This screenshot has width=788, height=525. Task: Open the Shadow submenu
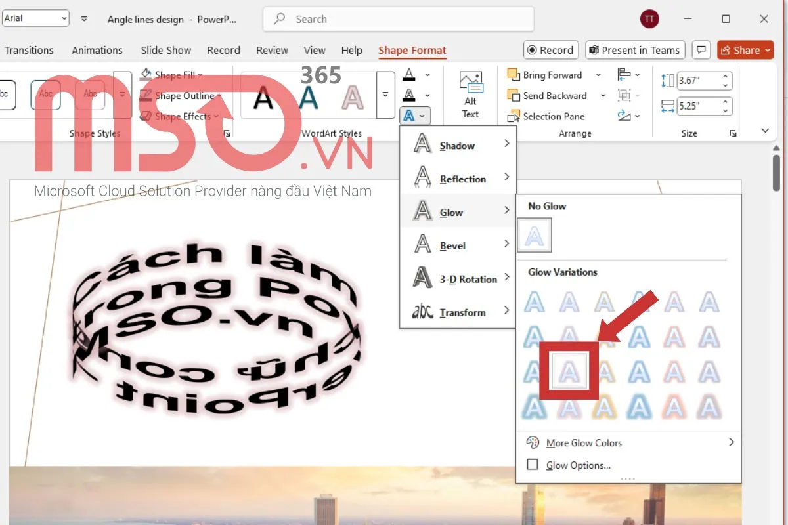coord(458,146)
